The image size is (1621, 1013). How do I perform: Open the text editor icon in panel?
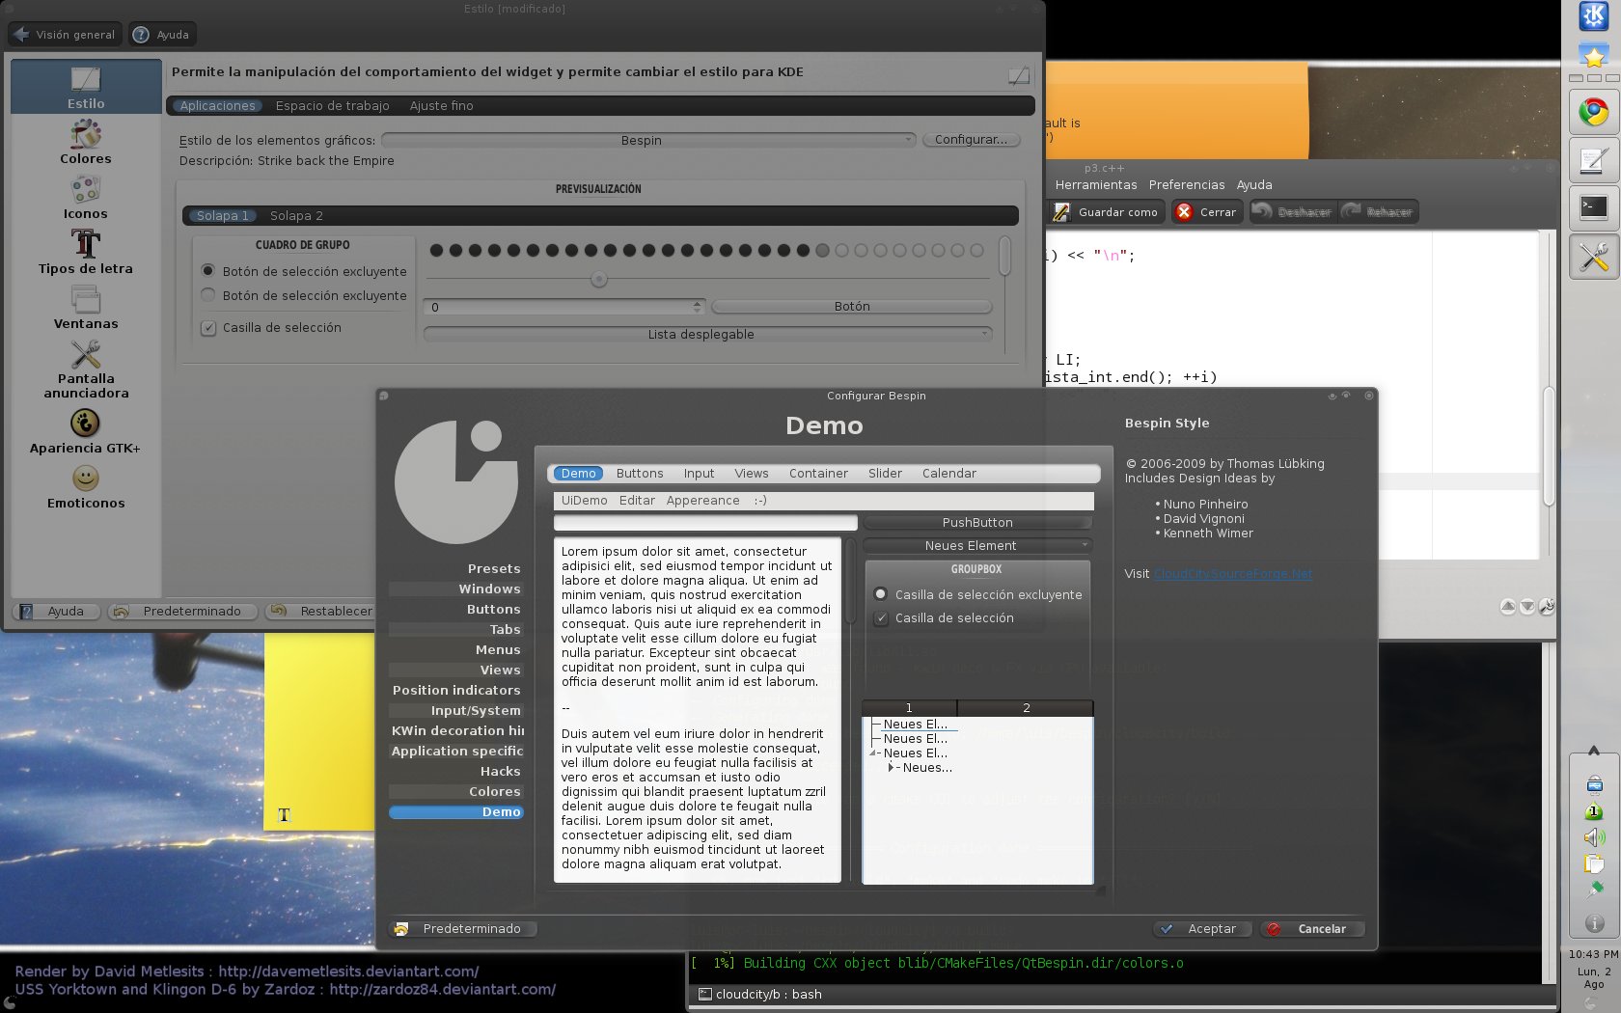click(x=1593, y=160)
